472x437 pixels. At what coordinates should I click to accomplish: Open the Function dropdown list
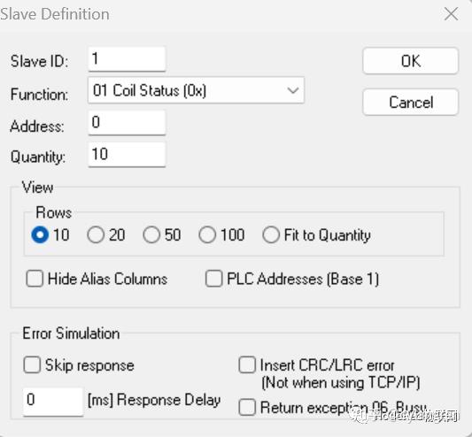coord(196,90)
